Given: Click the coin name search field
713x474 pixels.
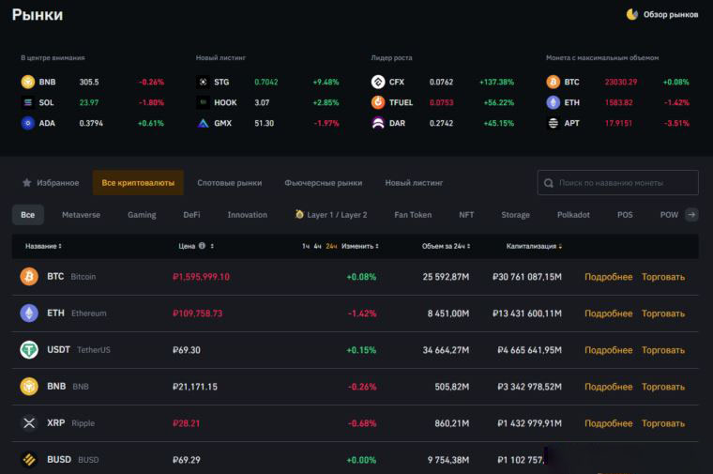Looking at the screenshot, I should click(x=617, y=182).
